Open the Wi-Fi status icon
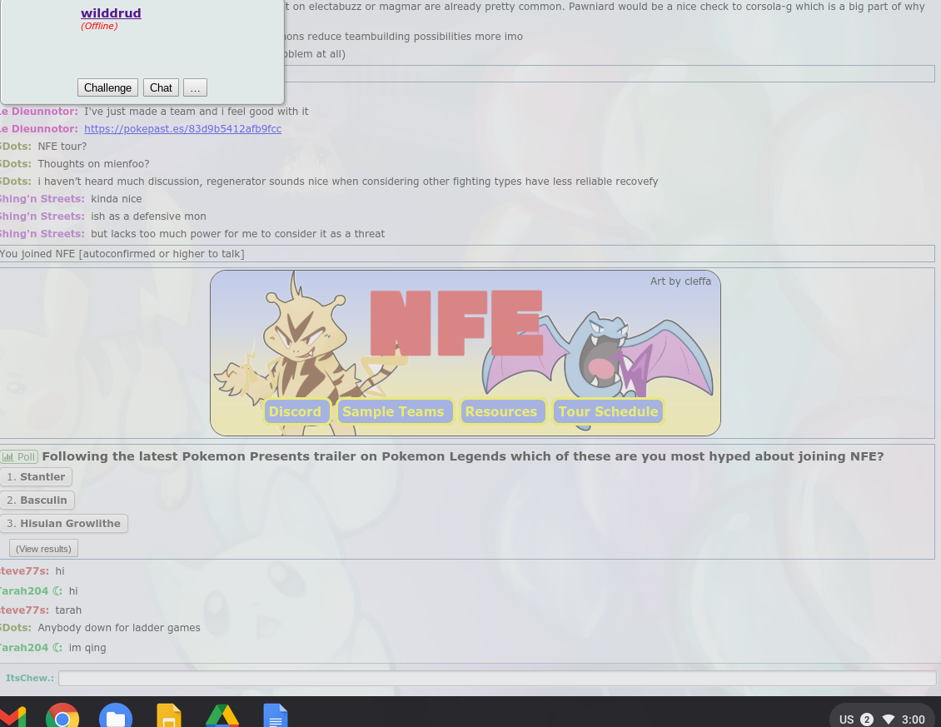Screen dimensions: 941x727 click(889, 720)
